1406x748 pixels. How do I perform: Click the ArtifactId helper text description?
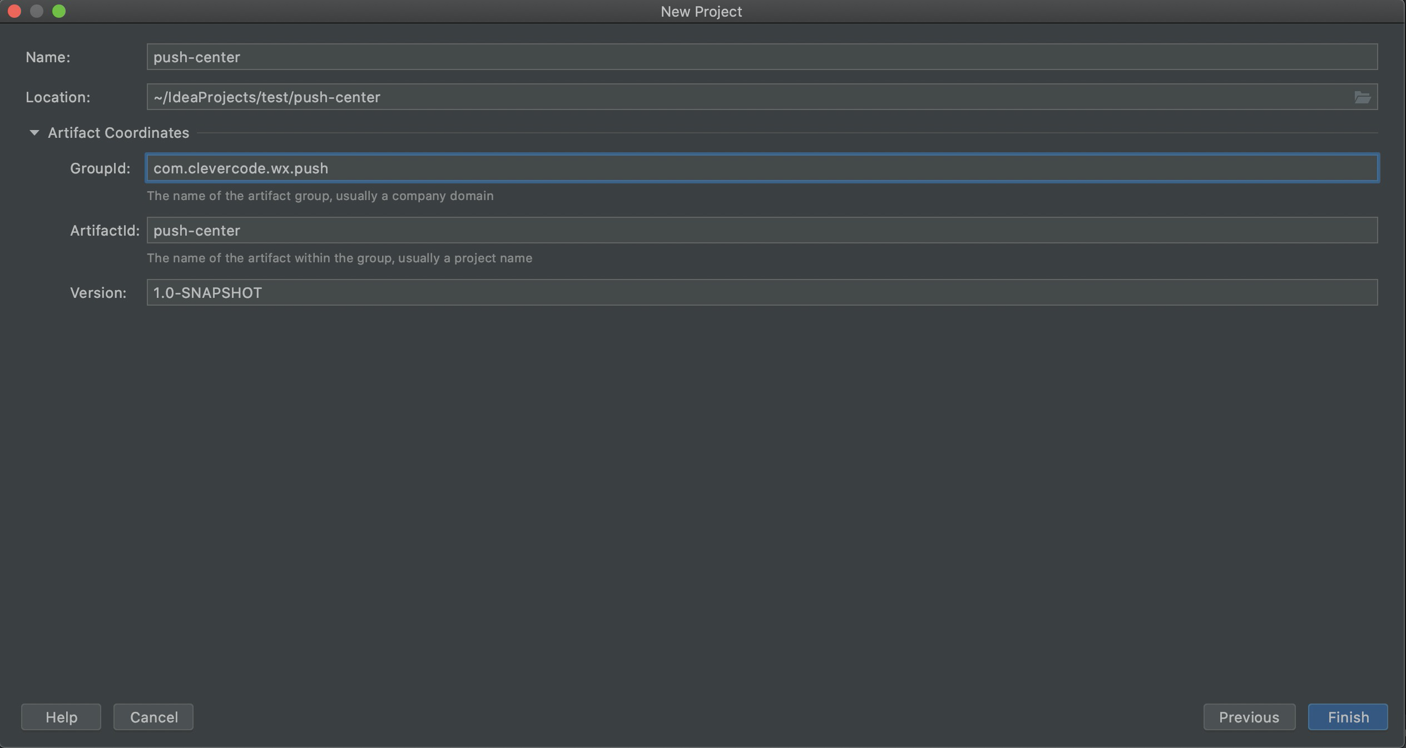(x=339, y=258)
